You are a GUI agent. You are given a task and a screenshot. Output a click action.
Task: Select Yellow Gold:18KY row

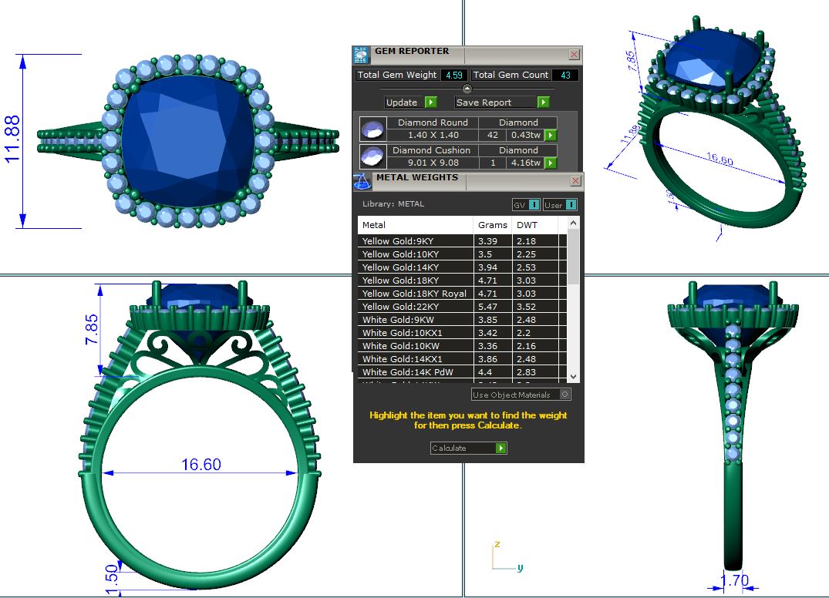point(416,281)
